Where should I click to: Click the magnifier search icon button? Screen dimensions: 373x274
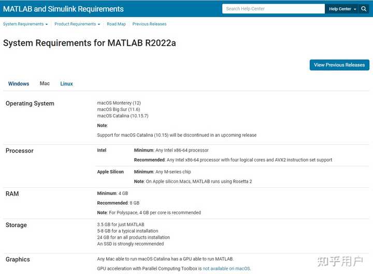pyautogui.click(x=364, y=9)
